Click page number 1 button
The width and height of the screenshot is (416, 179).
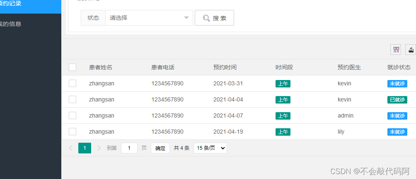(x=85, y=148)
